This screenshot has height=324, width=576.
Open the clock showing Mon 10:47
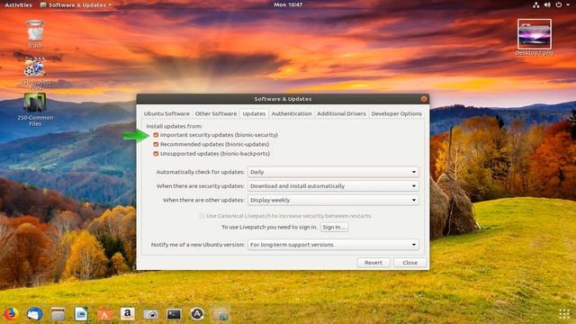[288, 4]
